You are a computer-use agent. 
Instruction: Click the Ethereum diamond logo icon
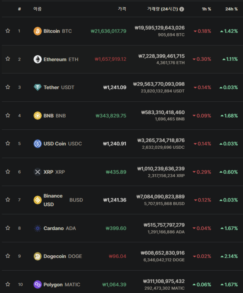37,59
